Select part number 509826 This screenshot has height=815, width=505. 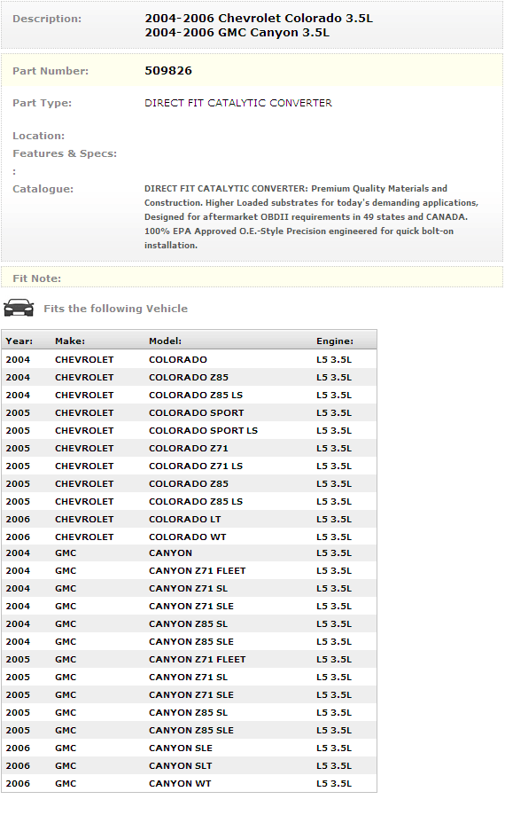(x=168, y=71)
